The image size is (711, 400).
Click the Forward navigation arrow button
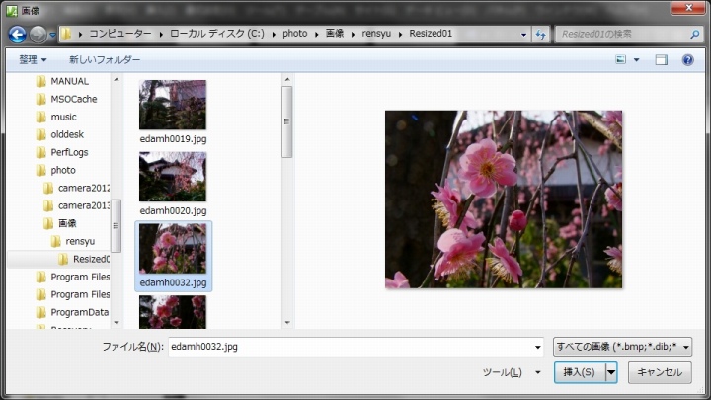pyautogui.click(x=38, y=34)
